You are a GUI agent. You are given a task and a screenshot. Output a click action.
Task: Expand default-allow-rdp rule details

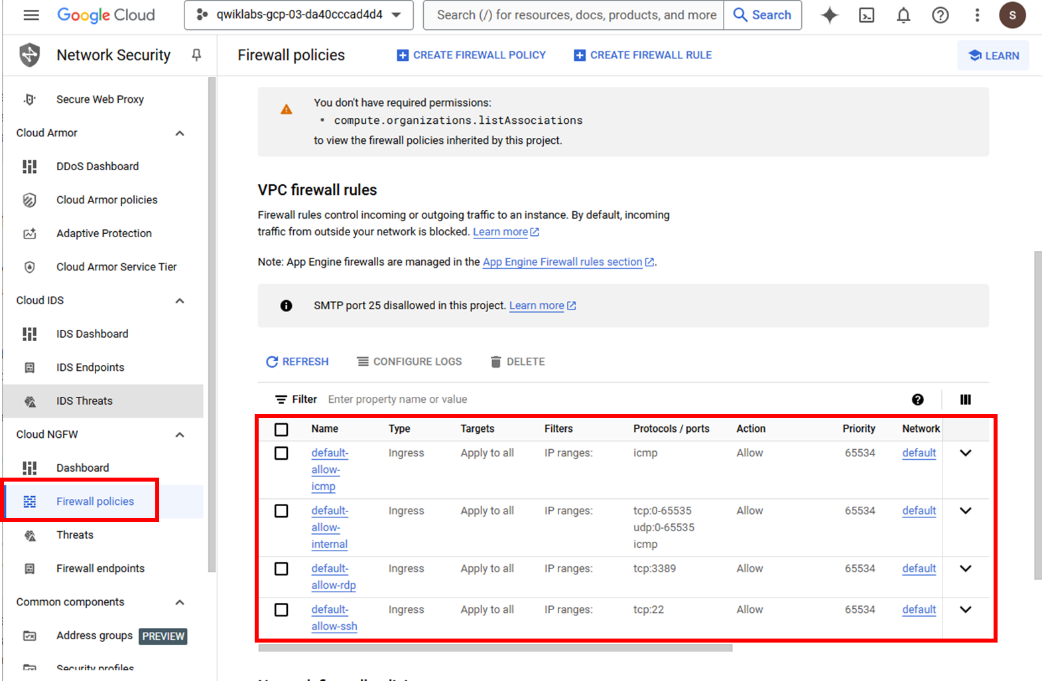[x=966, y=568]
